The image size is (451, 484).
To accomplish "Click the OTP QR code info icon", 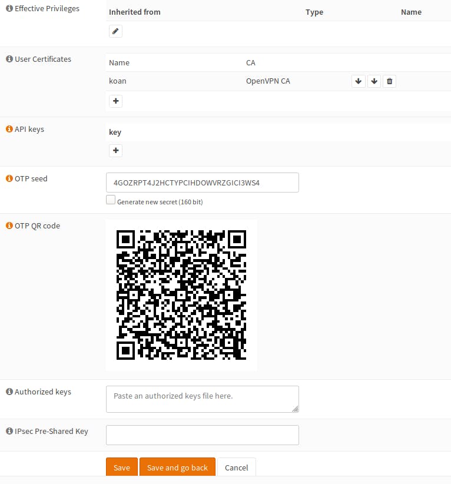I will (x=9, y=226).
